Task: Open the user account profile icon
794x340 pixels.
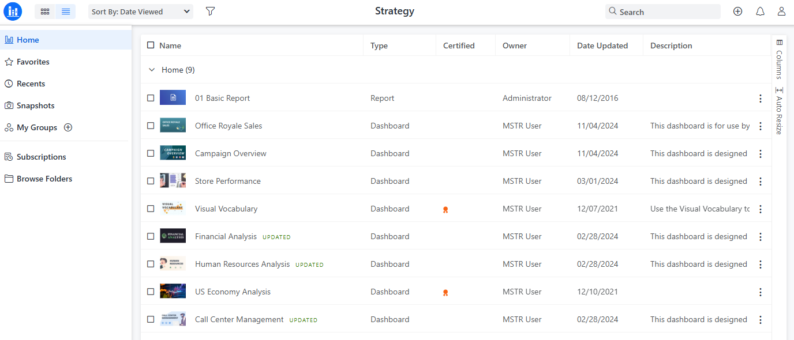Action: [x=781, y=12]
